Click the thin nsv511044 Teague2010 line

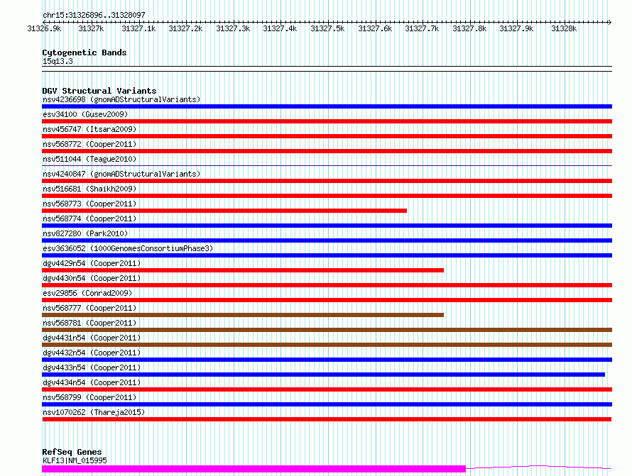tap(327, 165)
